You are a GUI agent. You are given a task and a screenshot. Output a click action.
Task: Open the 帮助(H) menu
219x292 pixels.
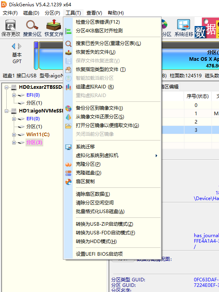click(x=116, y=13)
